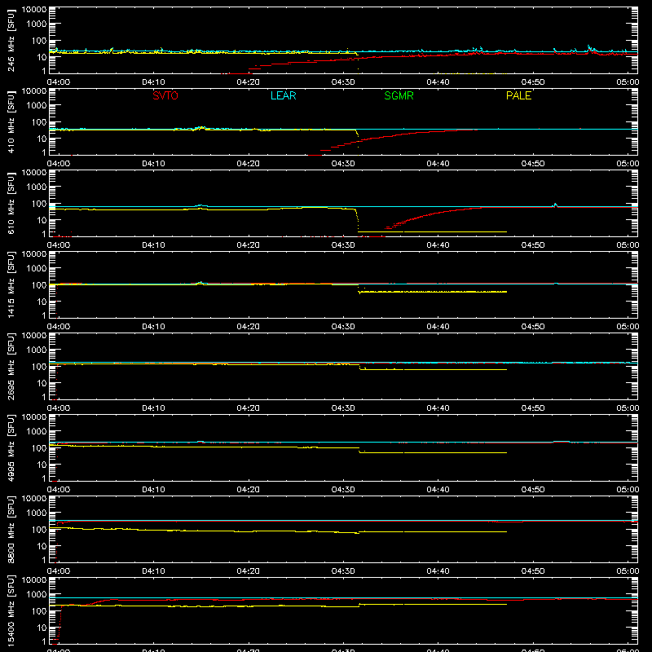652x652 pixels.
Task: Click the yellow PALE station label
Action: [x=518, y=95]
